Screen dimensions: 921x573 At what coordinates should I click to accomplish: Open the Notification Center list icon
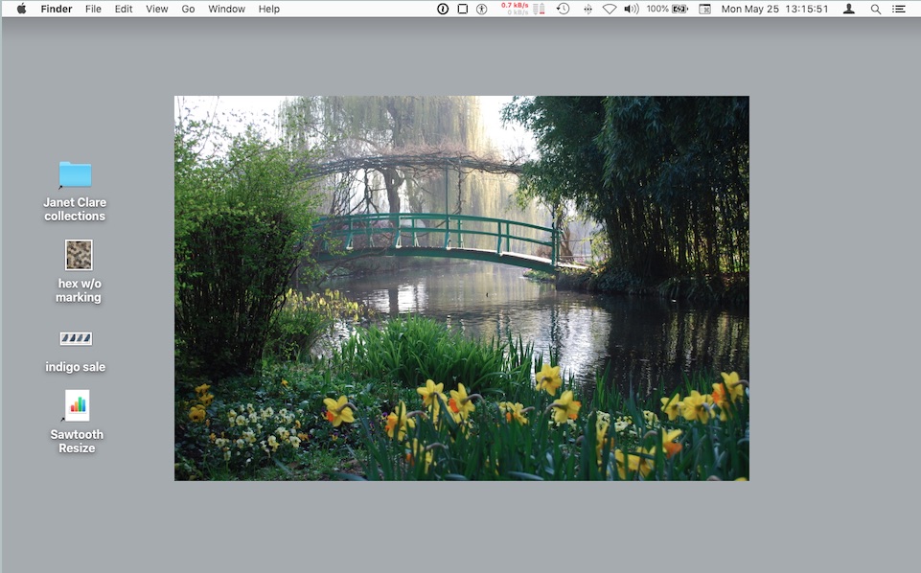(899, 9)
